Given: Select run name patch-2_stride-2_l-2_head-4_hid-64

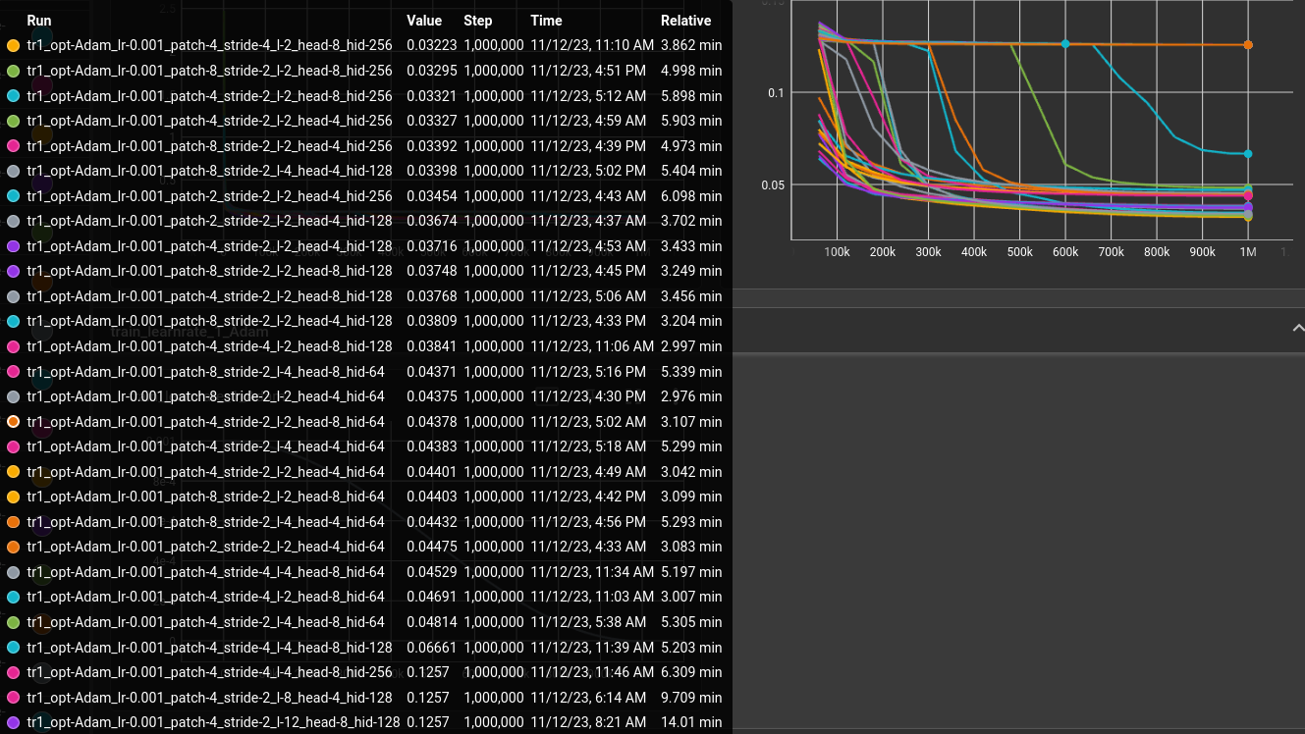Looking at the screenshot, I should click(x=205, y=548).
